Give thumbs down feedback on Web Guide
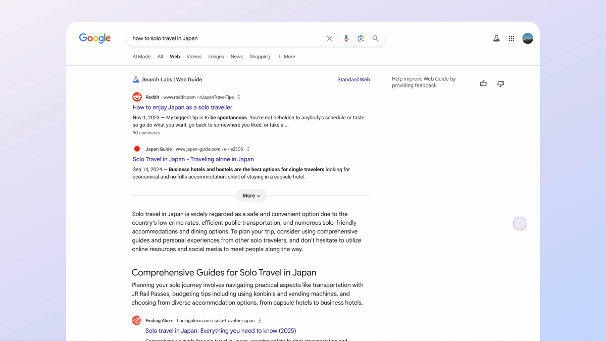This screenshot has width=606, height=341. pyautogui.click(x=500, y=84)
